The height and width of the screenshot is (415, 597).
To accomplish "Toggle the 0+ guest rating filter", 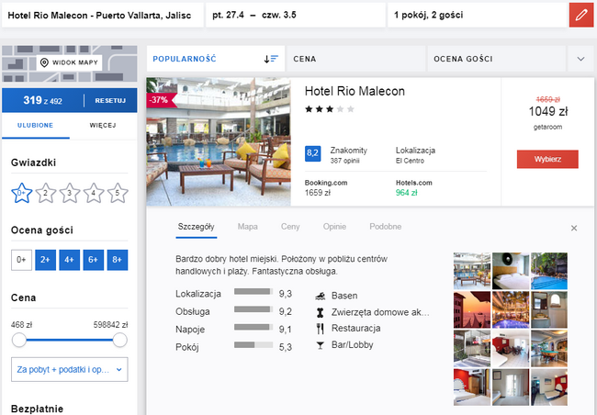I will coord(20,261).
